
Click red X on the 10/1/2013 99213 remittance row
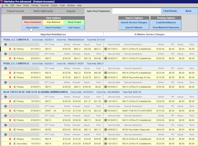click(x=10, y=101)
